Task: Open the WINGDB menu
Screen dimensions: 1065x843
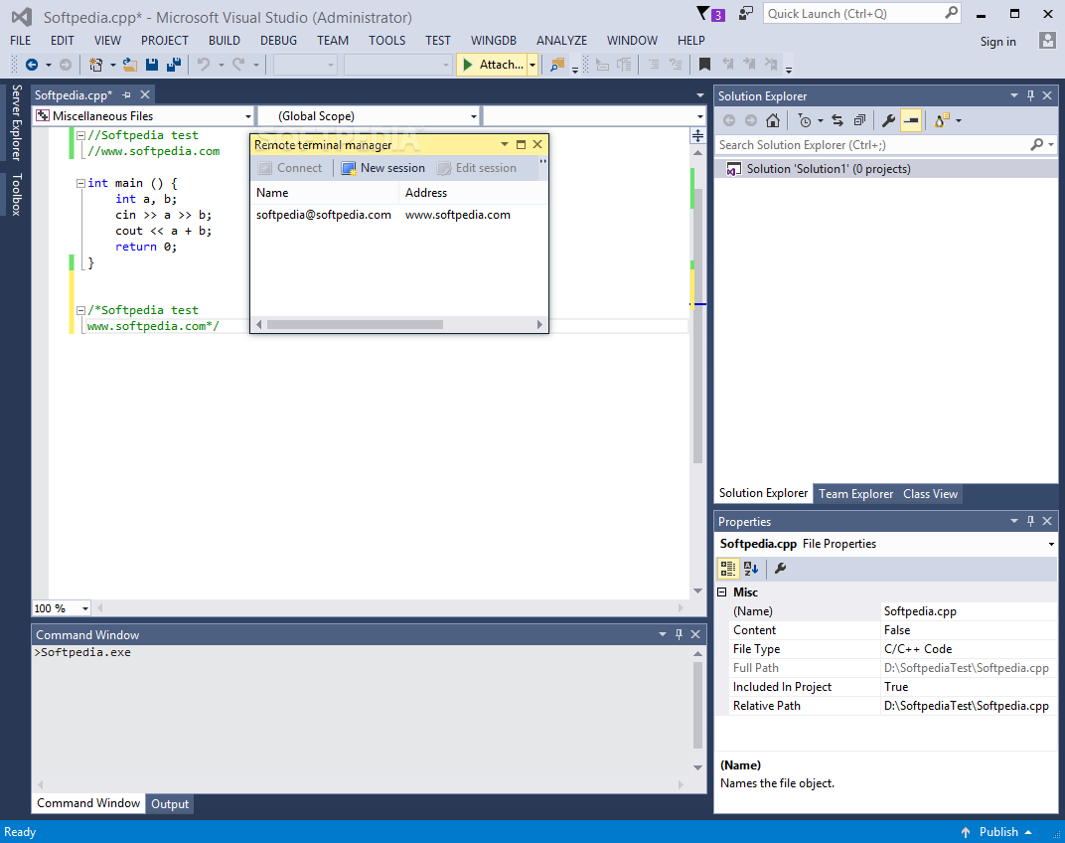Action: (494, 41)
